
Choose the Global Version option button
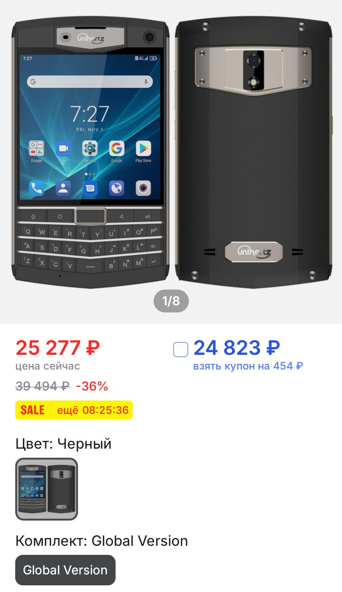65,570
